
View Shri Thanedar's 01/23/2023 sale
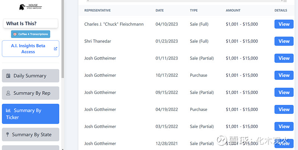pyautogui.click(x=284, y=41)
